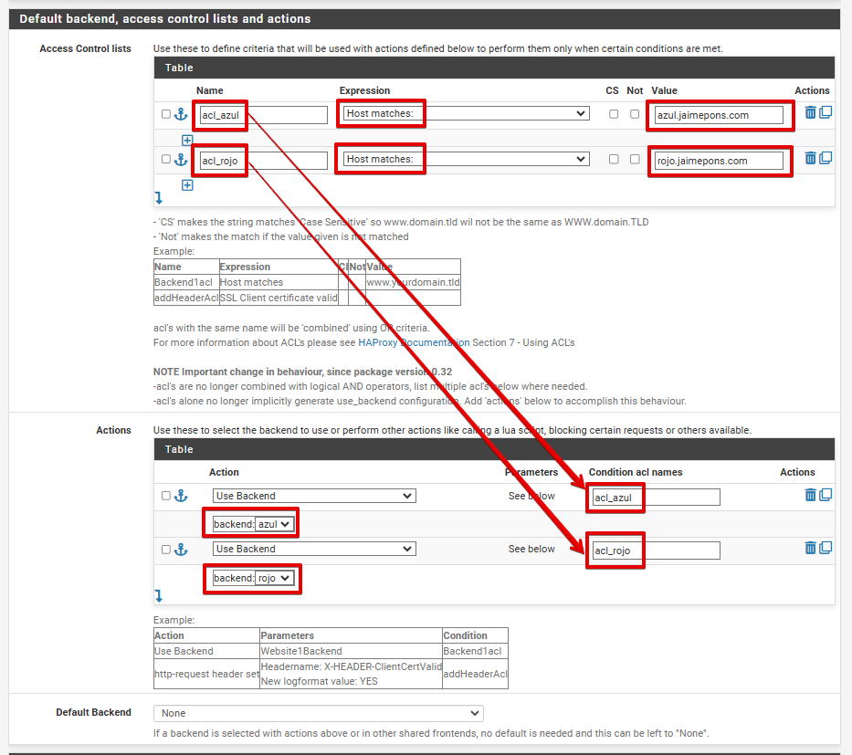This screenshot has height=755, width=852.
Task: Enable CS checkbox for acl_azul
Action: (614, 114)
